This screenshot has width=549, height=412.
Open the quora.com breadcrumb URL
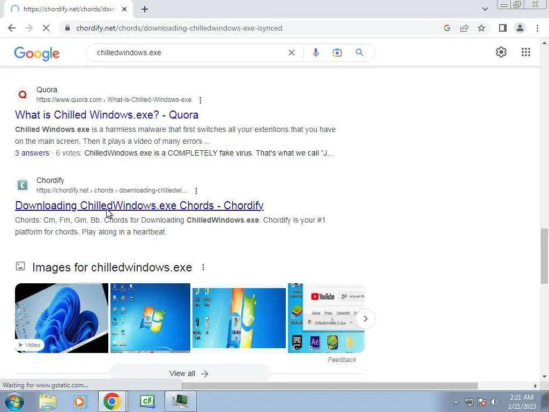[x=114, y=100]
